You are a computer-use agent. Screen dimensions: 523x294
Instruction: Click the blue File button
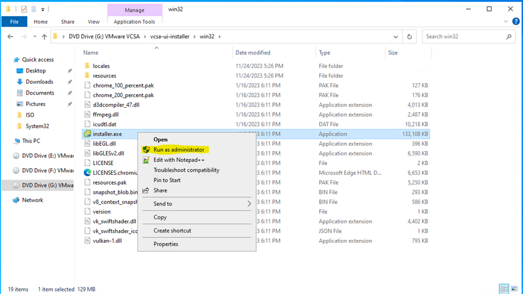(14, 22)
